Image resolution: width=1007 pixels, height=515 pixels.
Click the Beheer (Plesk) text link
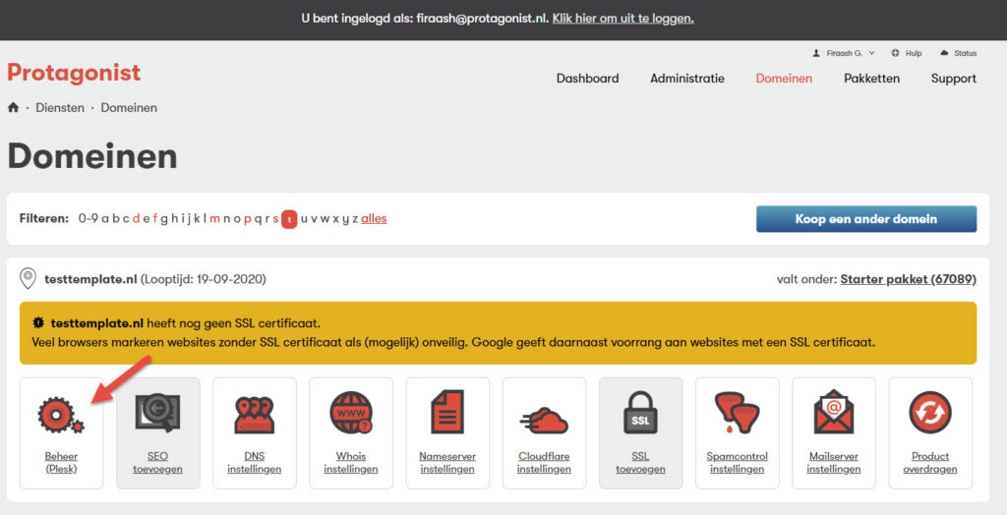61,462
